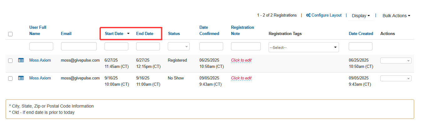Sort by Status column header

(x=174, y=33)
